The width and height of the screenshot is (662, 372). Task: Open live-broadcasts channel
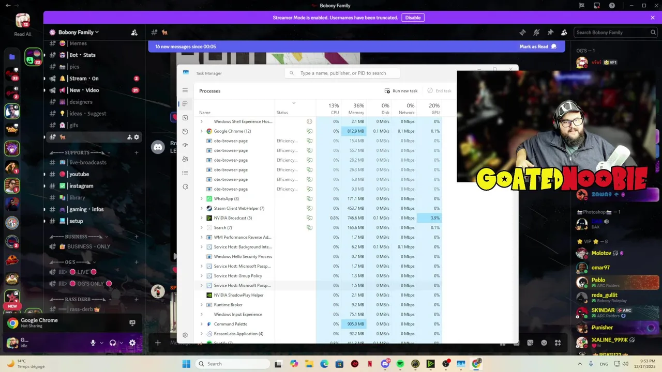pos(94,162)
